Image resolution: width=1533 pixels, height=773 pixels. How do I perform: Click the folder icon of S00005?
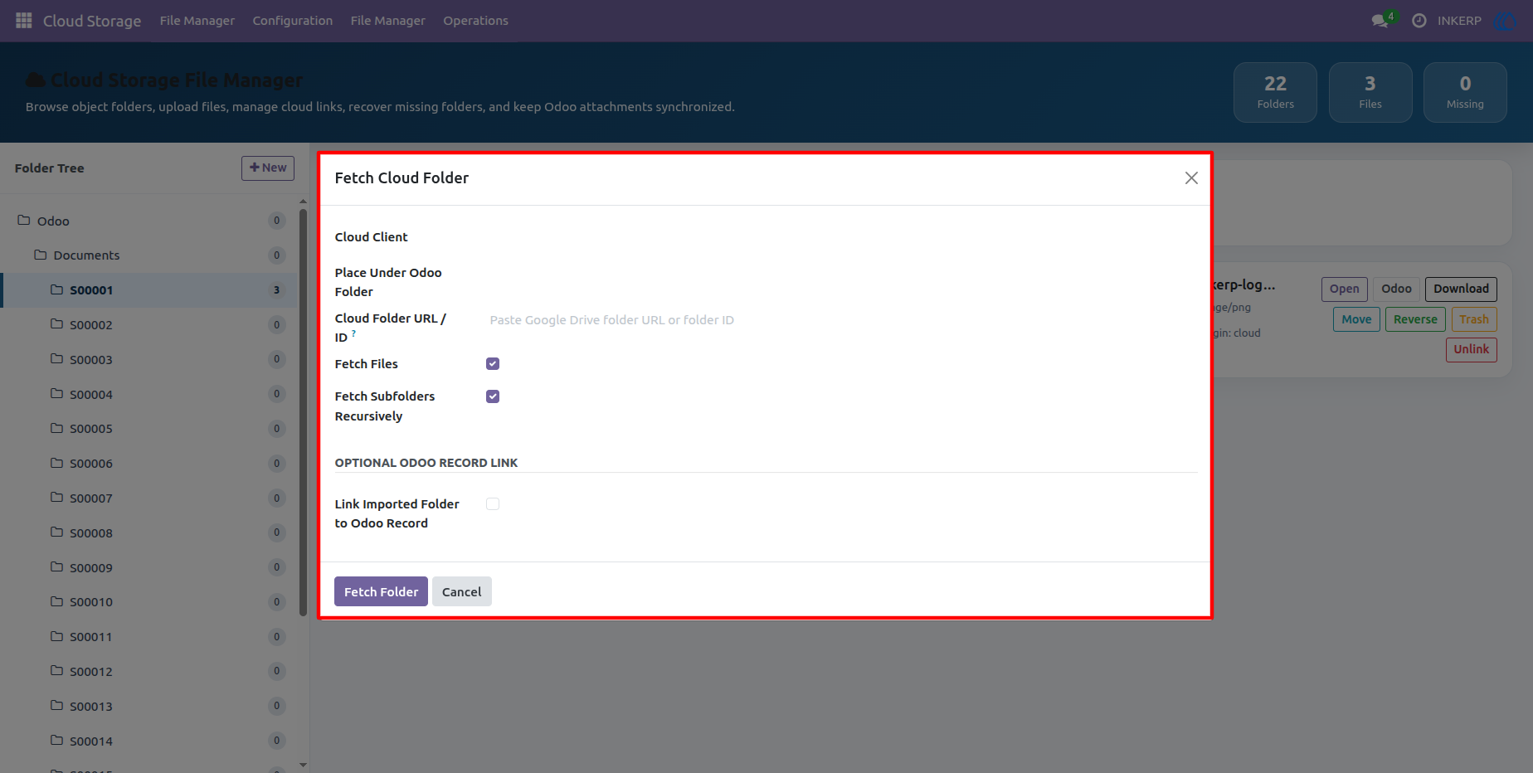click(x=57, y=428)
